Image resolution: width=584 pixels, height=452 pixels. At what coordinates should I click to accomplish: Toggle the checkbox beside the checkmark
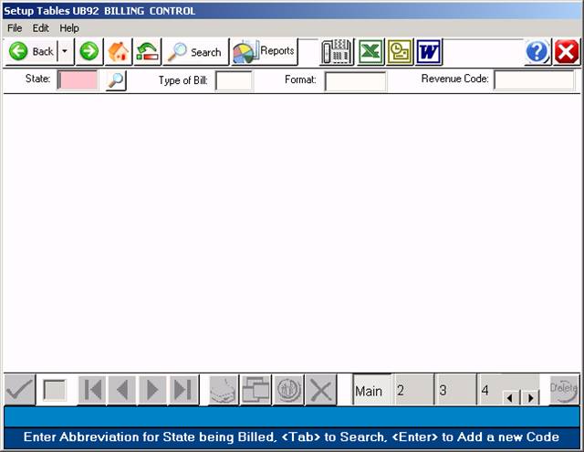click(55, 390)
